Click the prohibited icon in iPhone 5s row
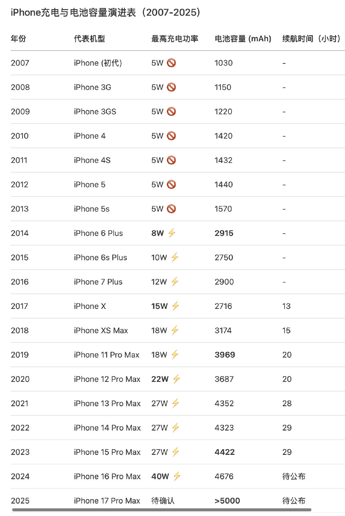345x516 pixels. pos(172,209)
